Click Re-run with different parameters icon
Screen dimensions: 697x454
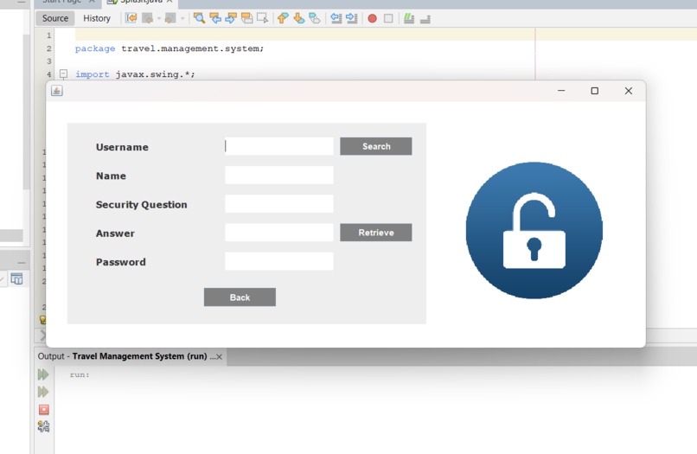pyautogui.click(x=43, y=392)
